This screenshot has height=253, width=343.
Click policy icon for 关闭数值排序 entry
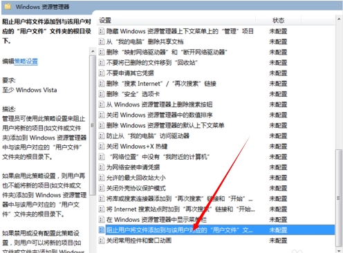pyautogui.click(x=102, y=115)
